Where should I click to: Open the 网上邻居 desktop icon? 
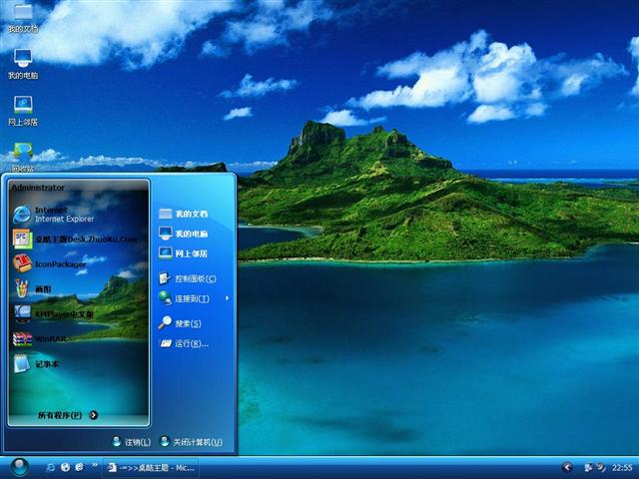click(23, 111)
